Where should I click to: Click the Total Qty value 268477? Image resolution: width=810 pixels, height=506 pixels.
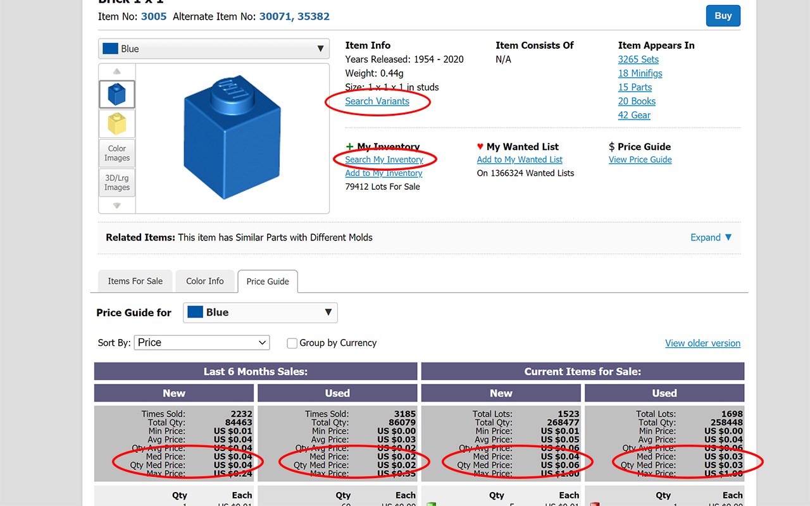(563, 423)
